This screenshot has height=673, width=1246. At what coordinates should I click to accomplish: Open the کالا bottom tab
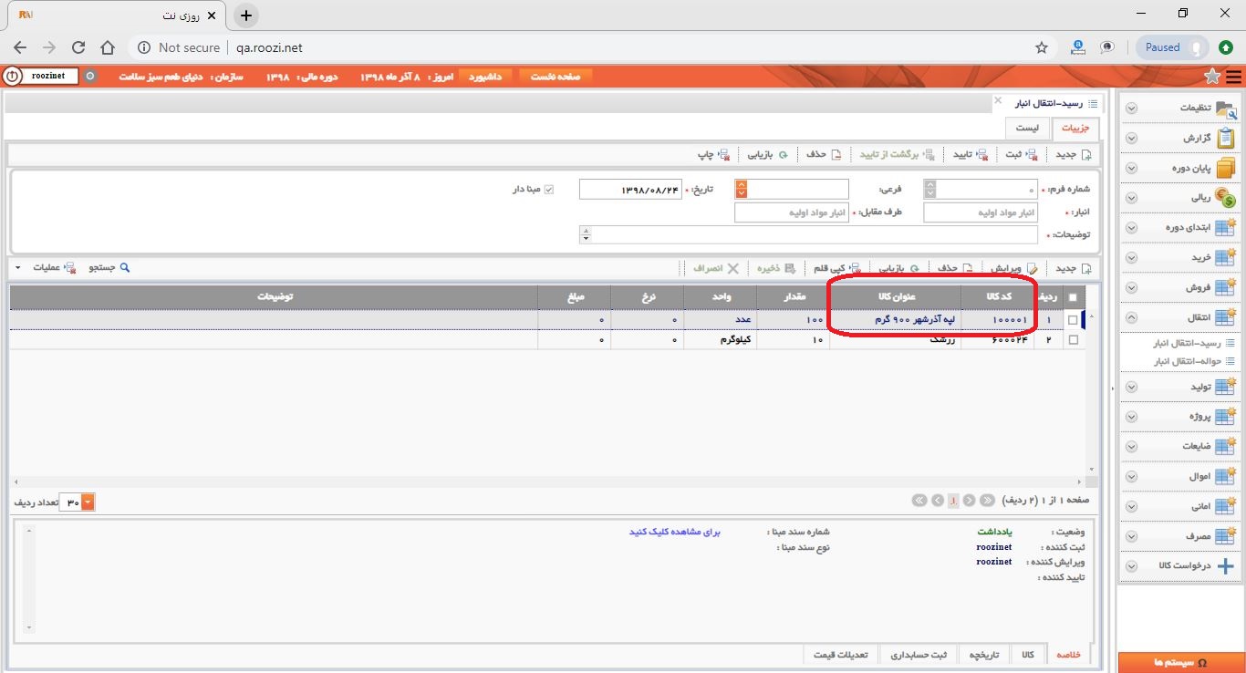tap(1027, 655)
